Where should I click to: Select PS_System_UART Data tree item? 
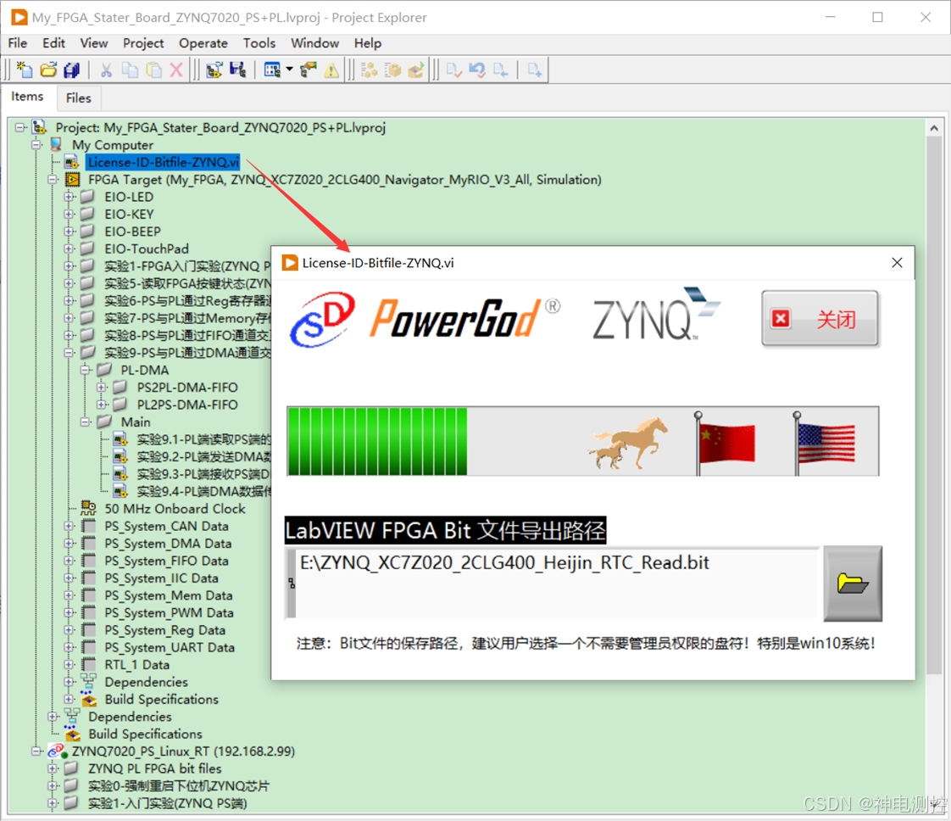(170, 647)
